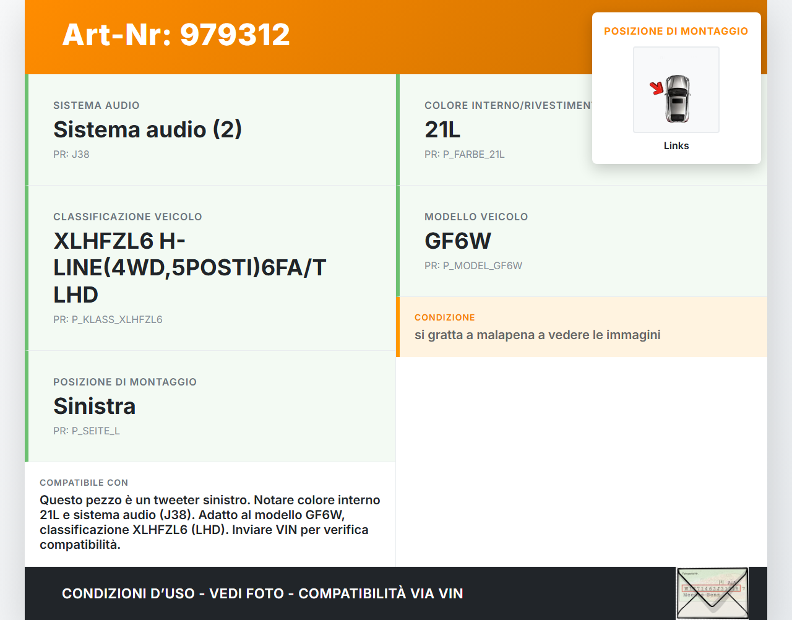The image size is (792, 620).
Task: Click the green accent bar beside Sistema Audio
Action: 25,129
